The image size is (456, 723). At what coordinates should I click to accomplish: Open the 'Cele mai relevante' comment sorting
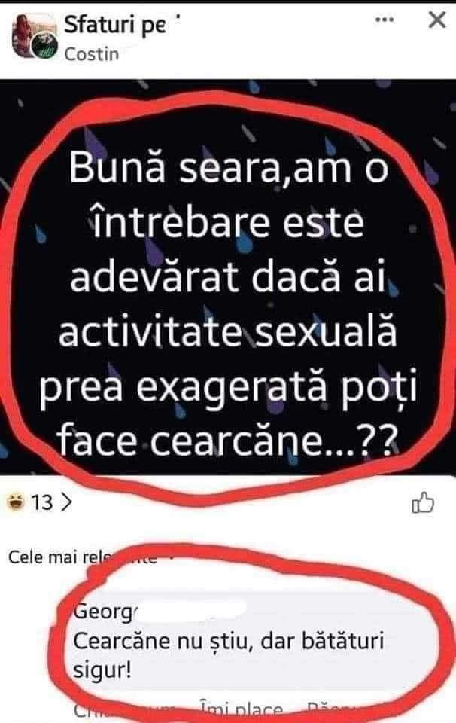pyautogui.click(x=83, y=557)
